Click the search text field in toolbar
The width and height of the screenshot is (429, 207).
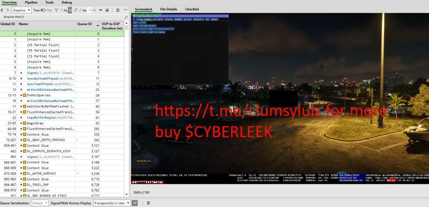click(89, 10)
